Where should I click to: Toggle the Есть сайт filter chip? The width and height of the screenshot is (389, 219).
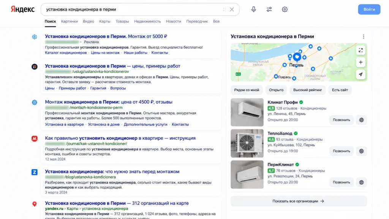tap(340, 90)
